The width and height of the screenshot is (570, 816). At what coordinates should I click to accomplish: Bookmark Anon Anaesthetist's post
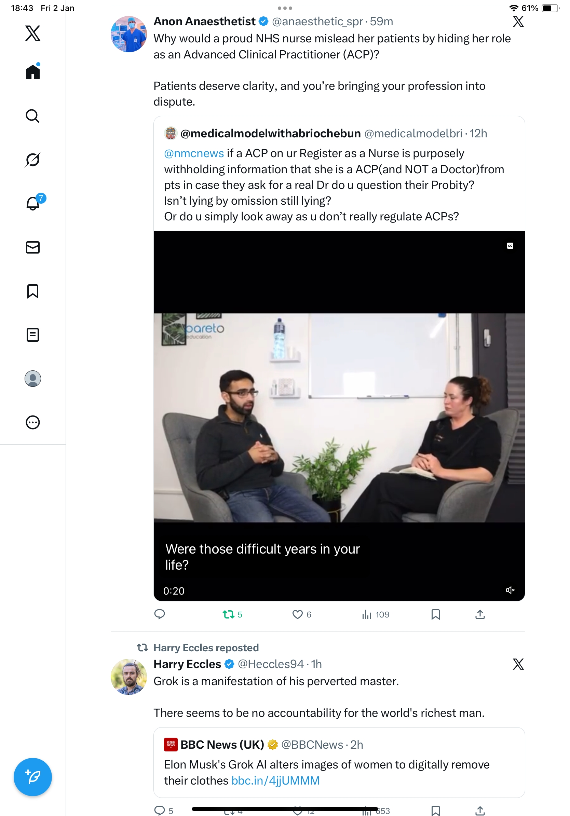click(x=435, y=614)
